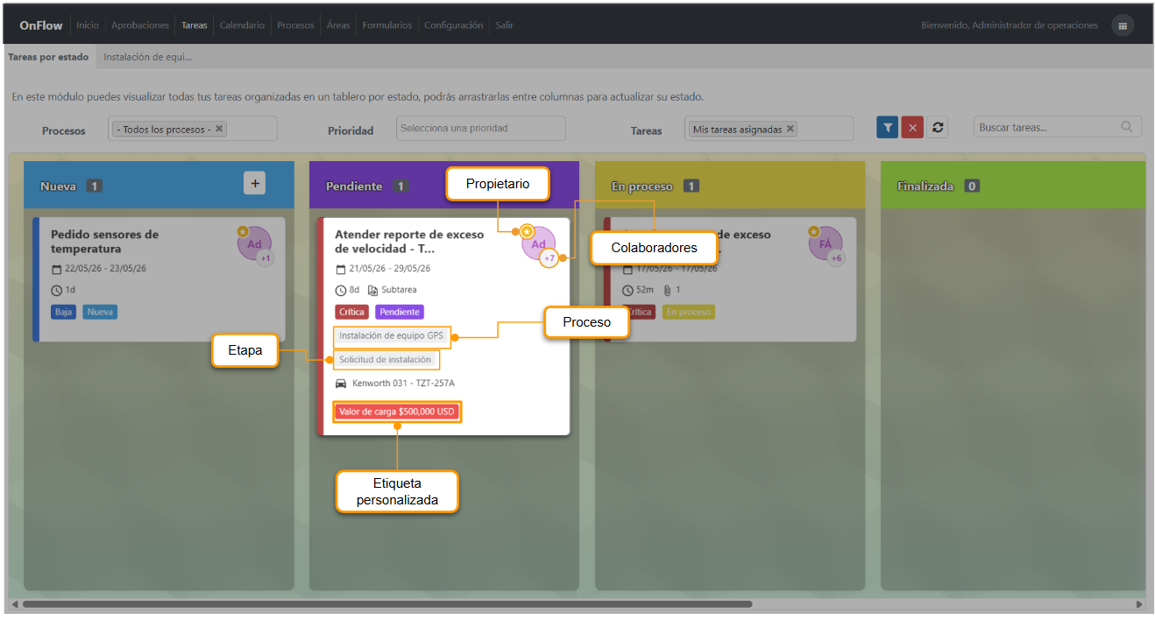Open the Tareas filter dropdown
1155x620 pixels.
click(x=769, y=129)
